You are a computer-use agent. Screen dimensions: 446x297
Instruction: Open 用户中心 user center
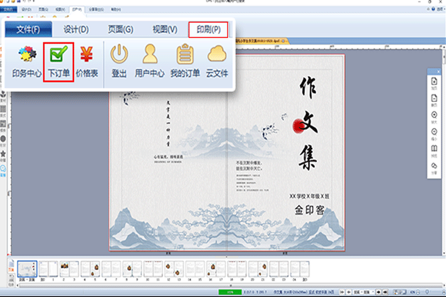click(149, 62)
